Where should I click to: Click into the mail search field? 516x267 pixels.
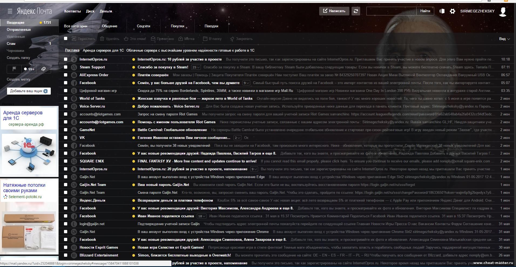[x=392, y=11]
